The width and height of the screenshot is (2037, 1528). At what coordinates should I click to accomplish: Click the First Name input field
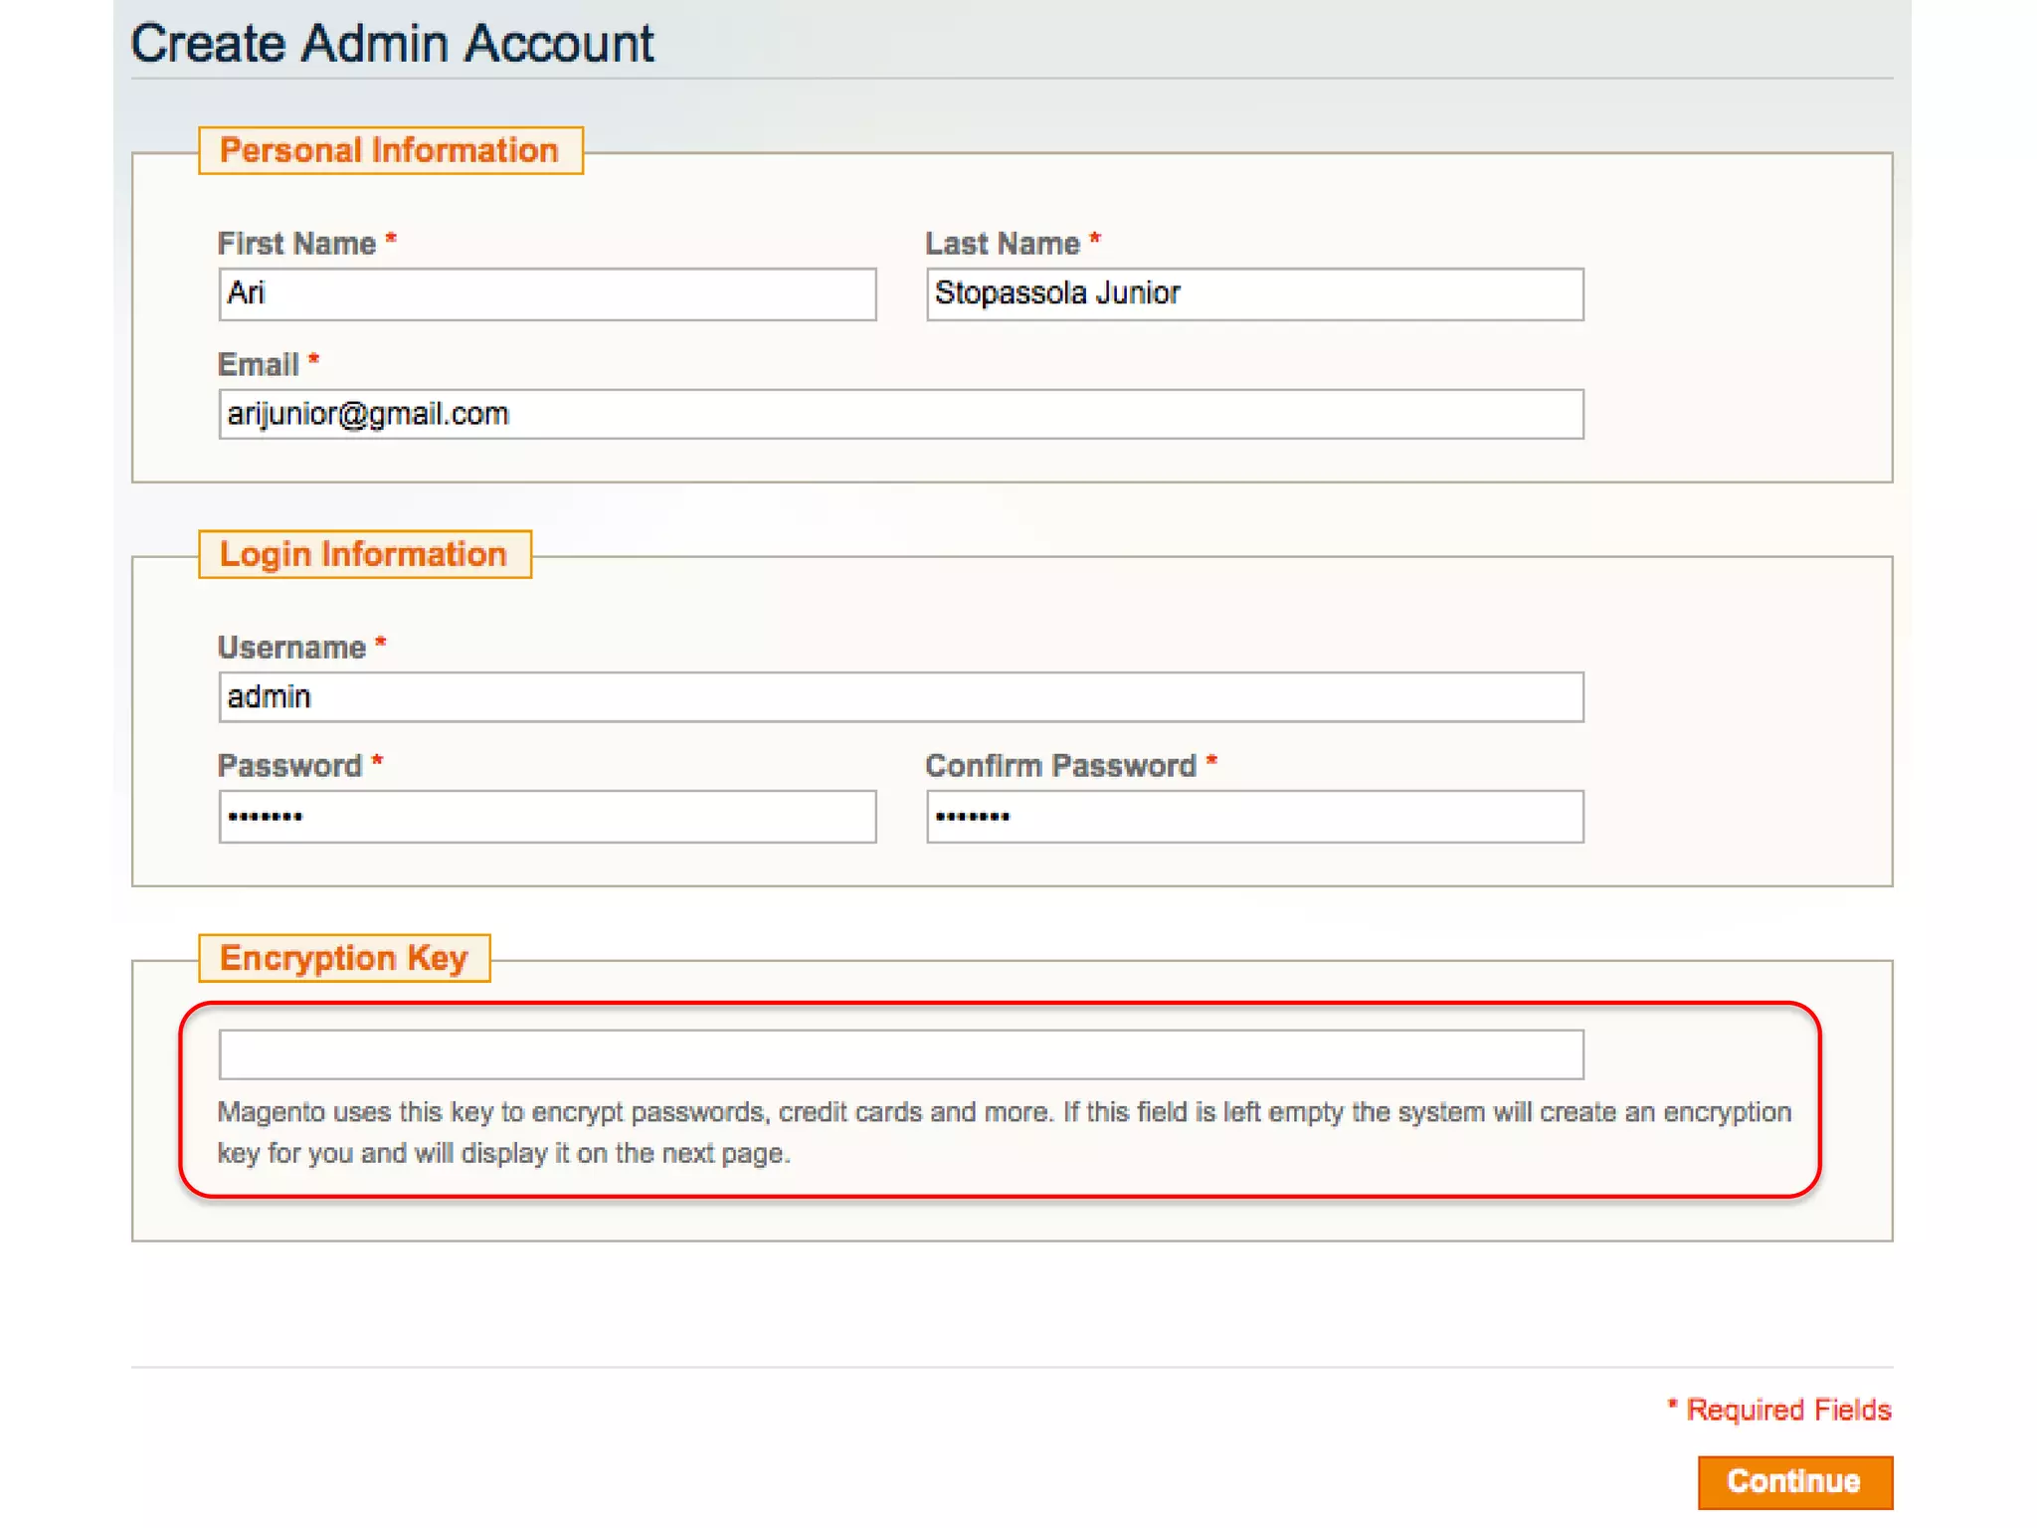point(547,294)
